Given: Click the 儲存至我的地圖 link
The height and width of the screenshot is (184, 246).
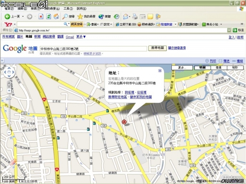Looking at the screenshot, I should pos(141,97).
